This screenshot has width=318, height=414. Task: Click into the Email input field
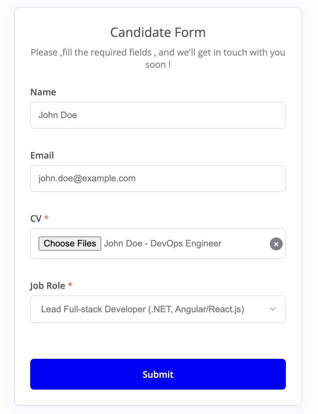pyautogui.click(x=158, y=178)
